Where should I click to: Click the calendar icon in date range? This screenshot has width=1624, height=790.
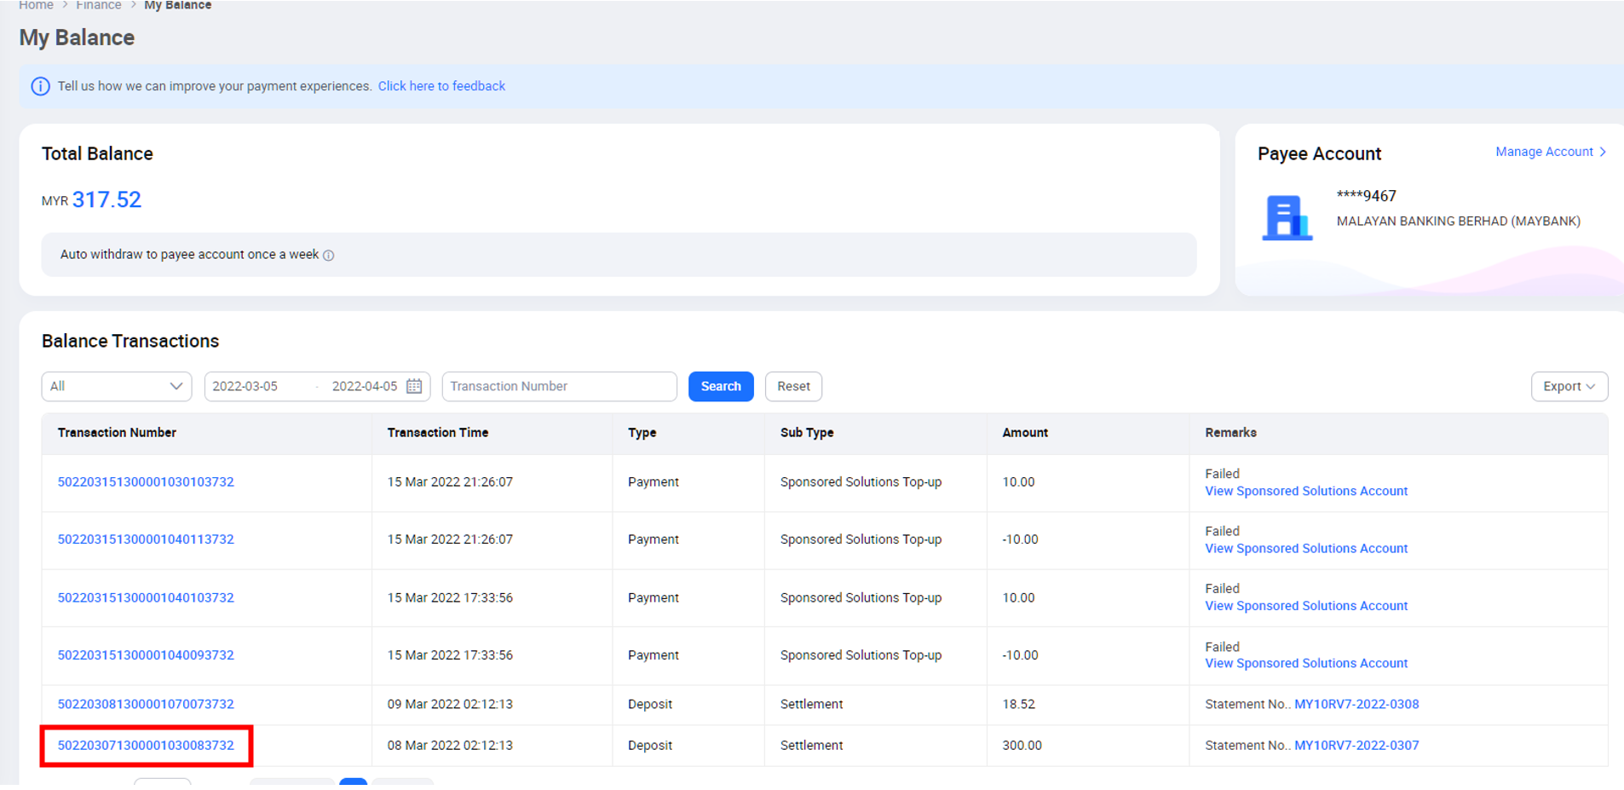414,386
